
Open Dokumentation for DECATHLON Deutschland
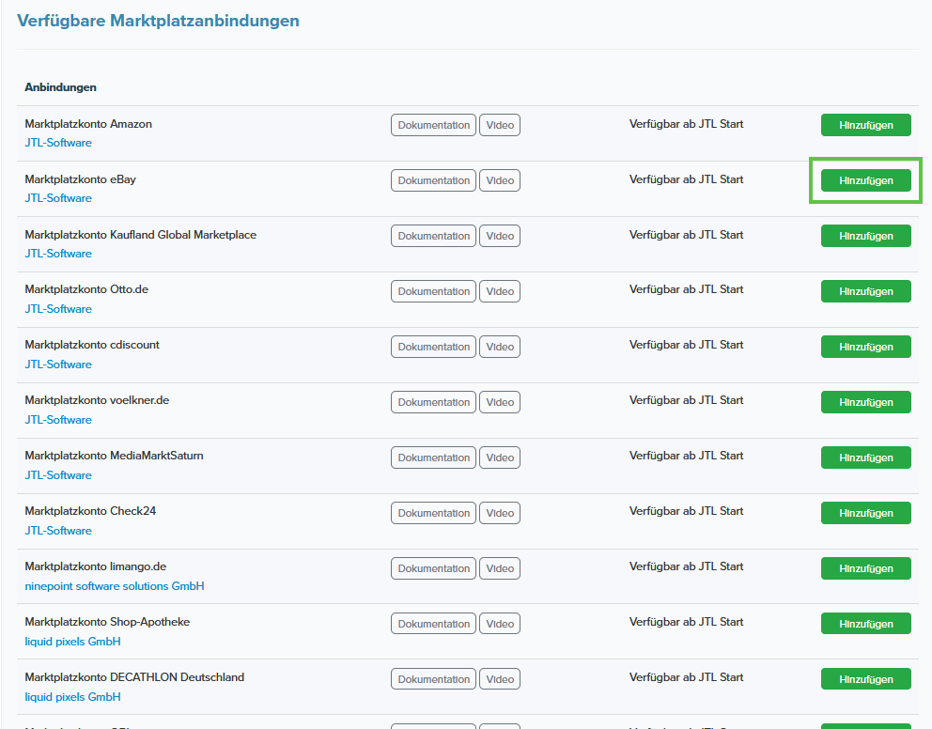433,679
